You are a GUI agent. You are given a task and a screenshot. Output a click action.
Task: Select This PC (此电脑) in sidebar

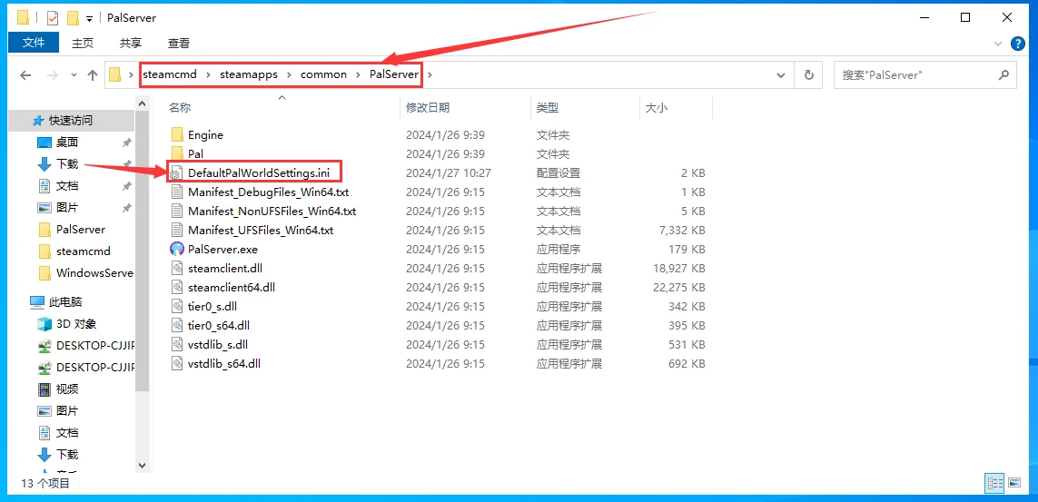coord(64,301)
